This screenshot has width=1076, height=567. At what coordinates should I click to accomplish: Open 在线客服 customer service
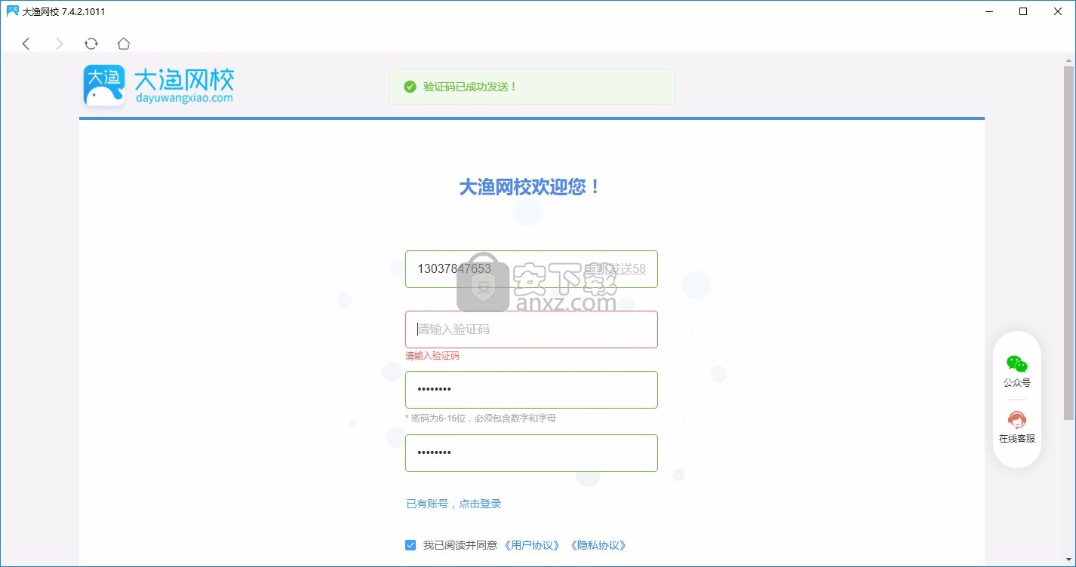click(1017, 427)
